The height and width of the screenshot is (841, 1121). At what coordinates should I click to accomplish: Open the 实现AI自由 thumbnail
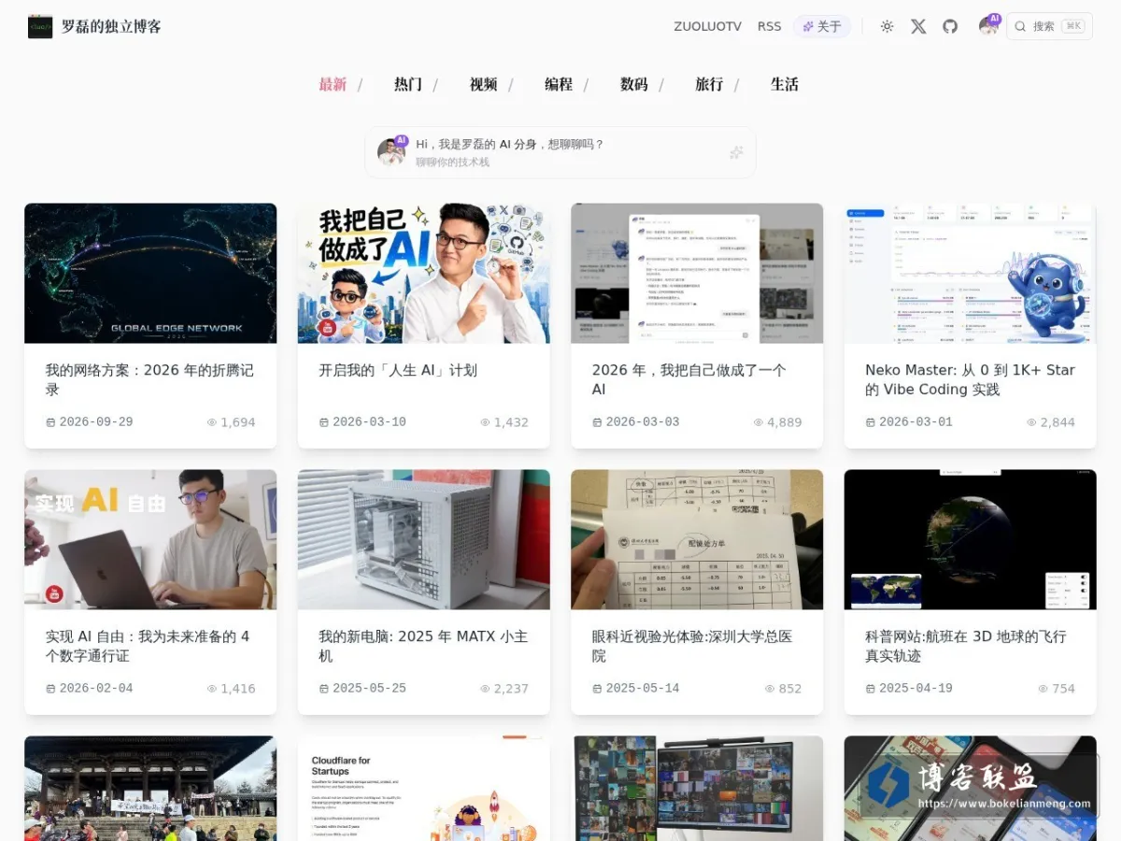[x=150, y=539]
